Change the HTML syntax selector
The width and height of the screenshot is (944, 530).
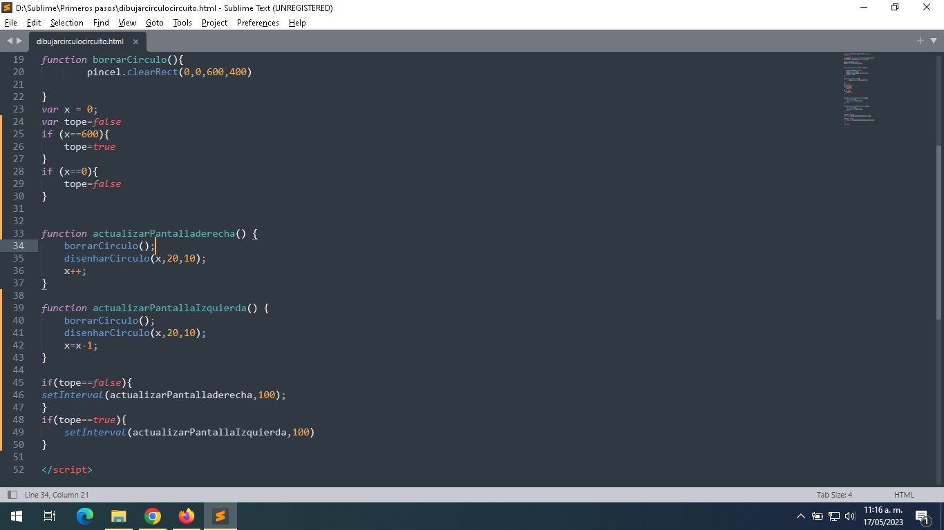(x=904, y=495)
